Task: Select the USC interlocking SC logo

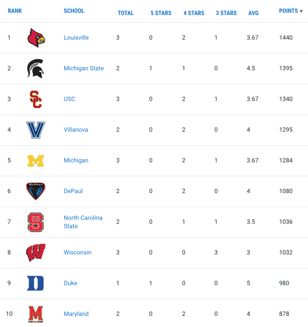Action: pos(35,99)
